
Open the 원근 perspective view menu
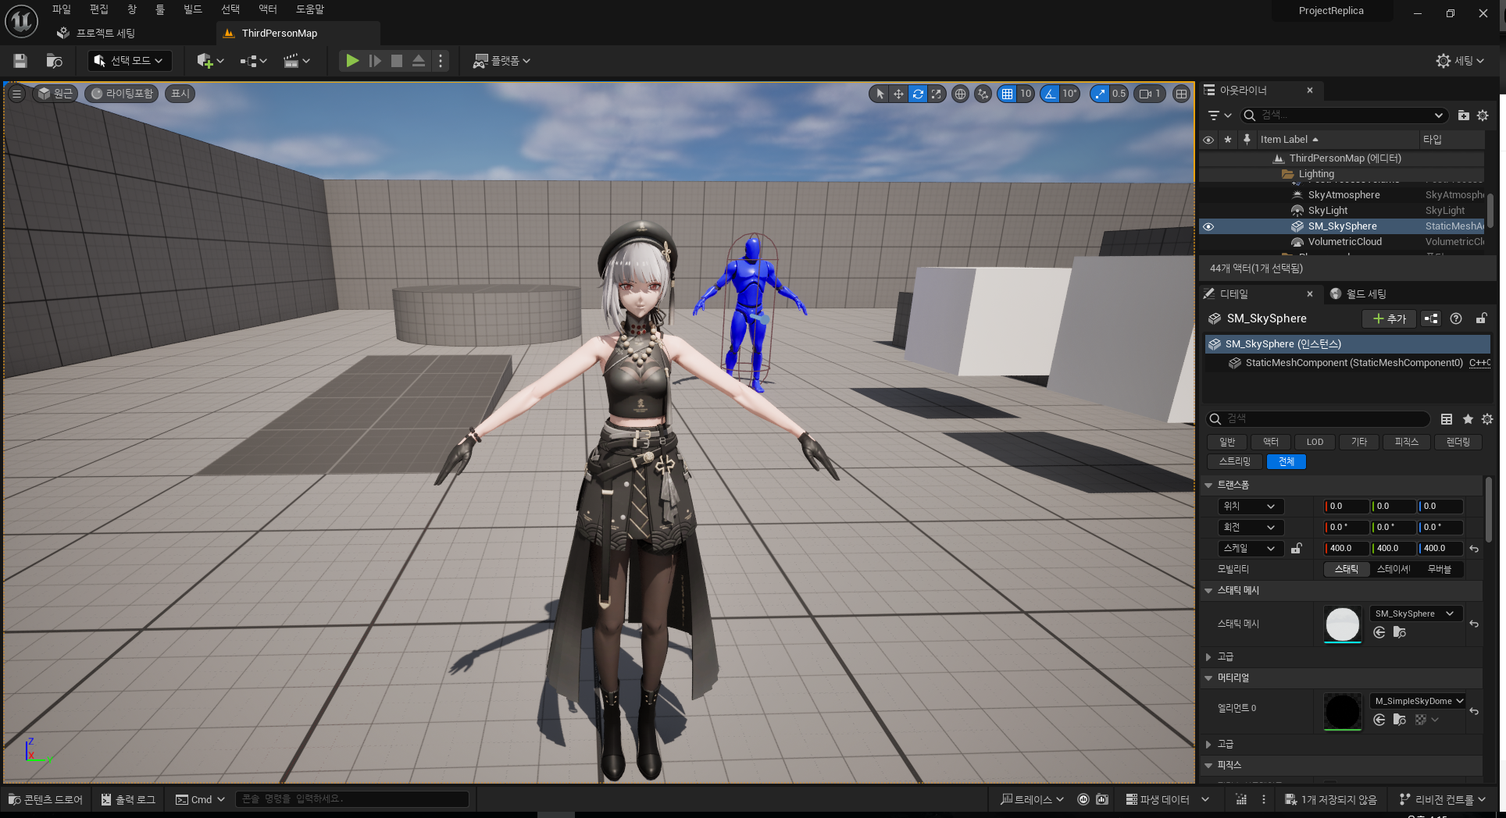pos(55,94)
